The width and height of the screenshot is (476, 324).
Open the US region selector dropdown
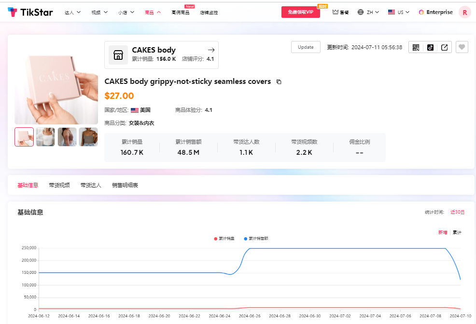coord(398,12)
